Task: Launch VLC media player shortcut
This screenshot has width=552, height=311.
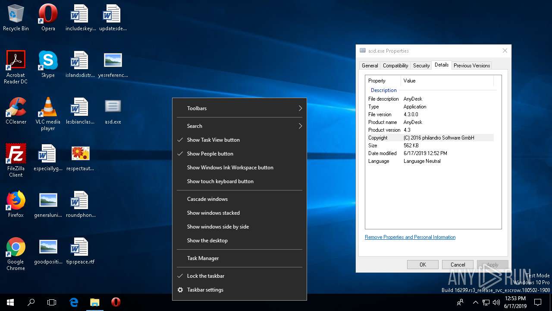Action: tap(48, 114)
